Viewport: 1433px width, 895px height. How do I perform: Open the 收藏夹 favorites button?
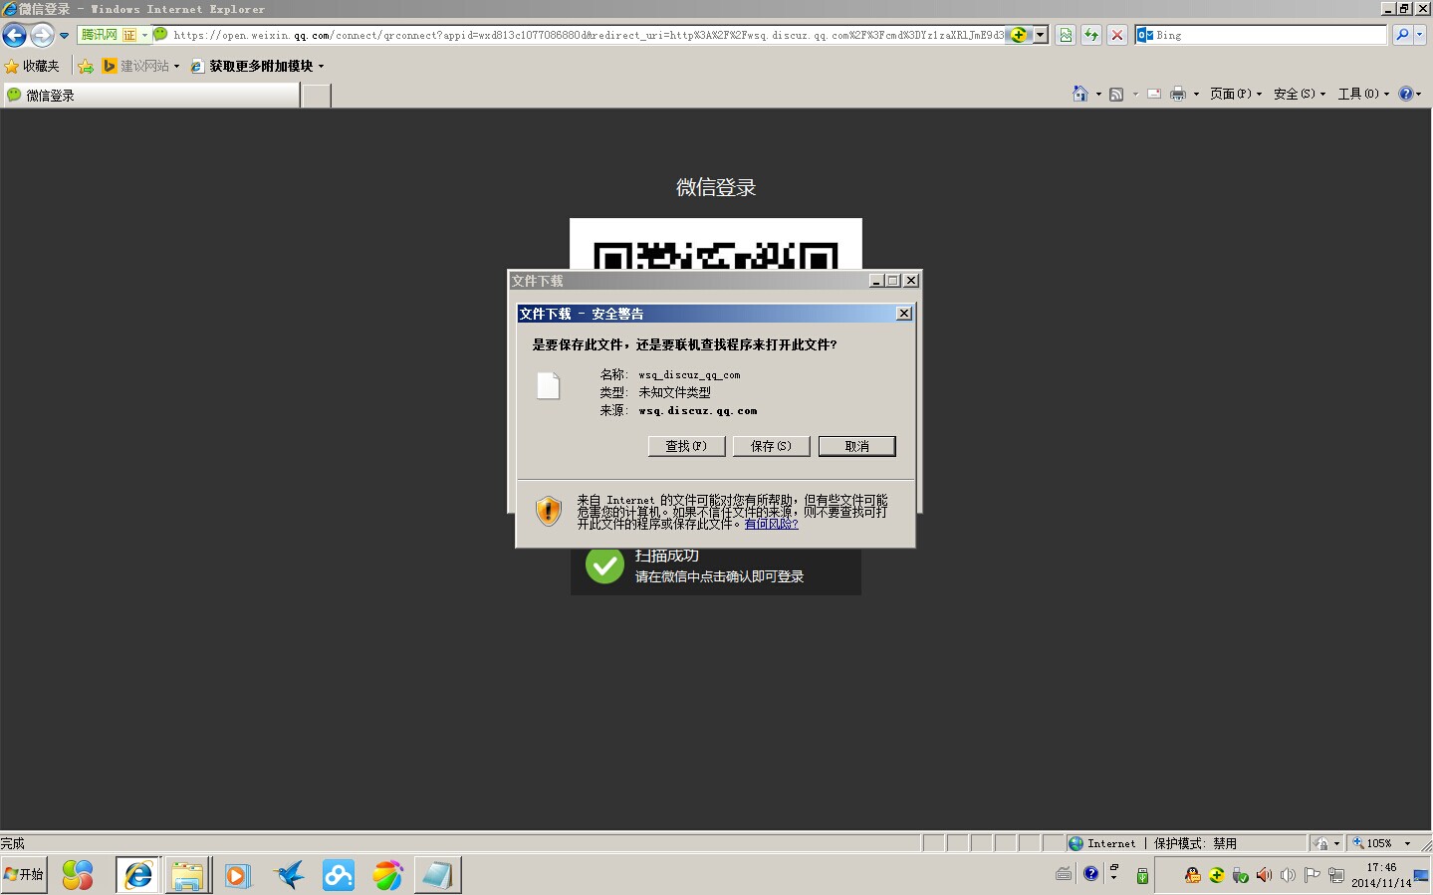[x=32, y=66]
